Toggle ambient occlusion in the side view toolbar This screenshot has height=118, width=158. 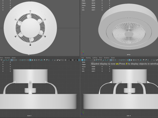144,60
